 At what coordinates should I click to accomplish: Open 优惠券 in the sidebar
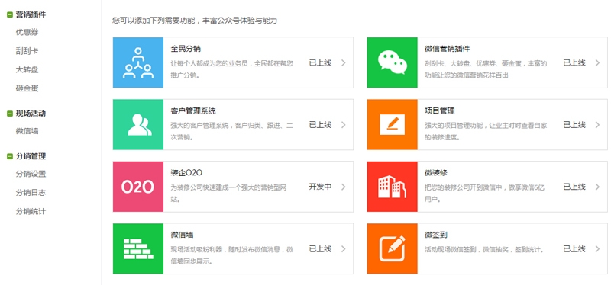[x=27, y=32]
